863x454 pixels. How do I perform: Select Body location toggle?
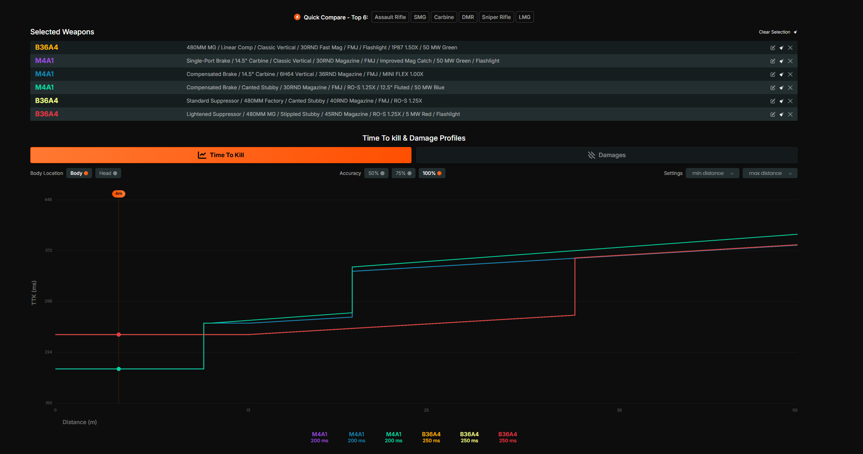click(79, 173)
